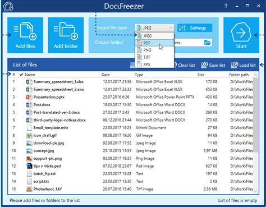Select file name Summary_spreadsheet_1.xlsx

pos(58,82)
